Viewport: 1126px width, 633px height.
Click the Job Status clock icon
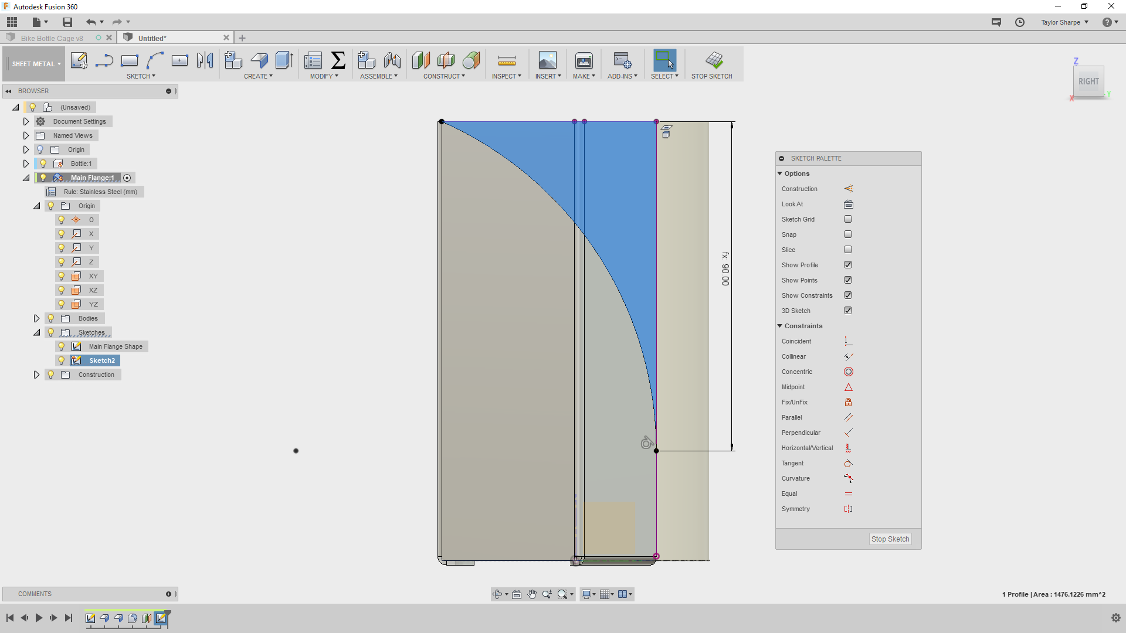tap(1020, 22)
